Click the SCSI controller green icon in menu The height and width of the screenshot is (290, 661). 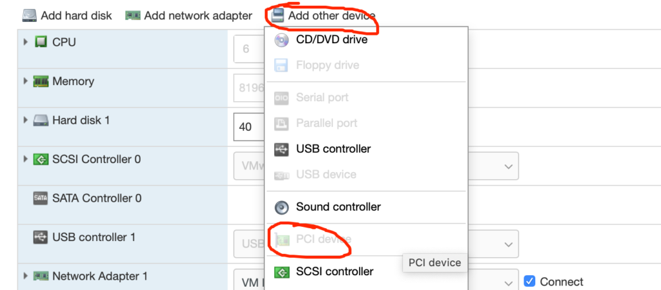click(281, 272)
